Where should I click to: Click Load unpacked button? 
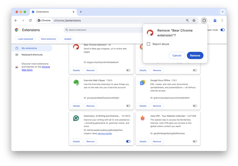click(x=25, y=39)
